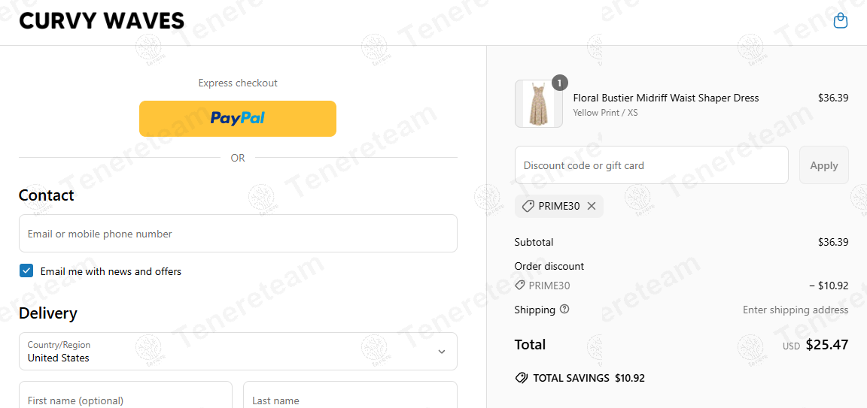Viewport: 867px width, 408px height.
Task: Open the Country/Region dropdown
Action: (x=226, y=352)
